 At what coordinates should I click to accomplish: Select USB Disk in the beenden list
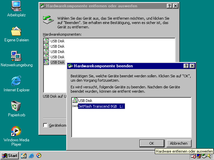tap(85, 101)
